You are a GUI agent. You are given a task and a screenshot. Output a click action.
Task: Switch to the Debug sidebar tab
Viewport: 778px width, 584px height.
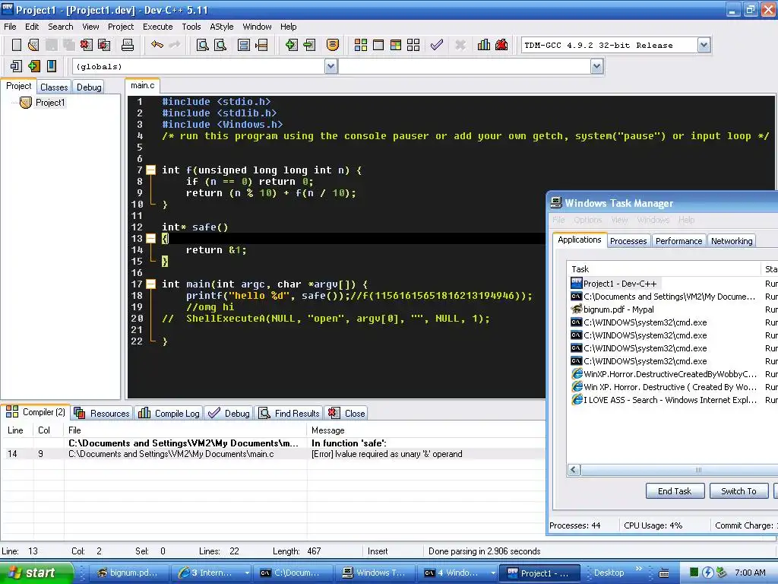click(89, 87)
